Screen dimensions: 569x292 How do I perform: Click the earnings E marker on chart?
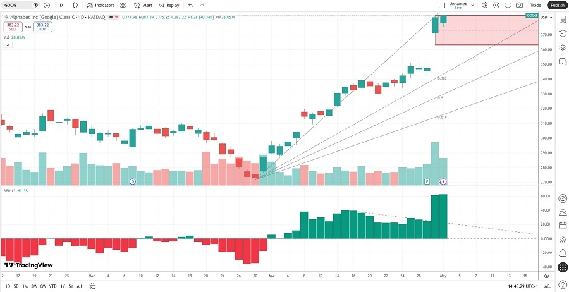[x=427, y=181]
